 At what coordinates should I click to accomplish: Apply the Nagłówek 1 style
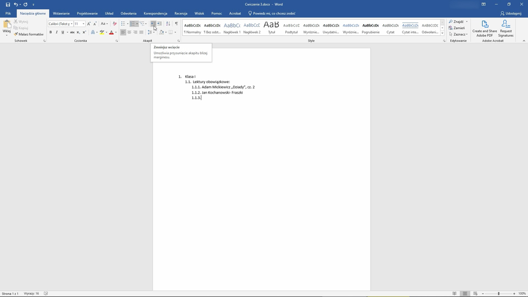(x=232, y=28)
